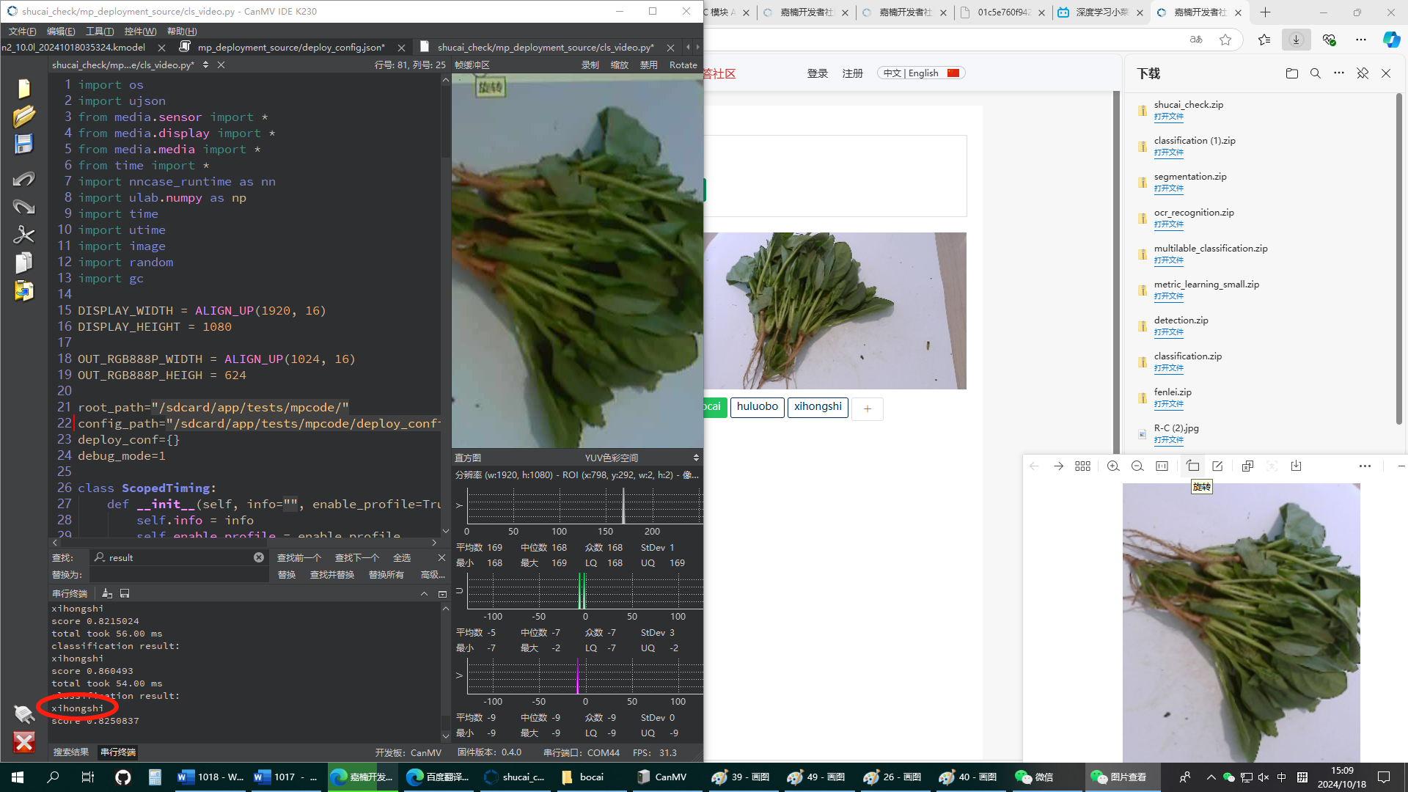Open a file using the folder toolbar icon
1408x792 pixels.
(x=24, y=116)
